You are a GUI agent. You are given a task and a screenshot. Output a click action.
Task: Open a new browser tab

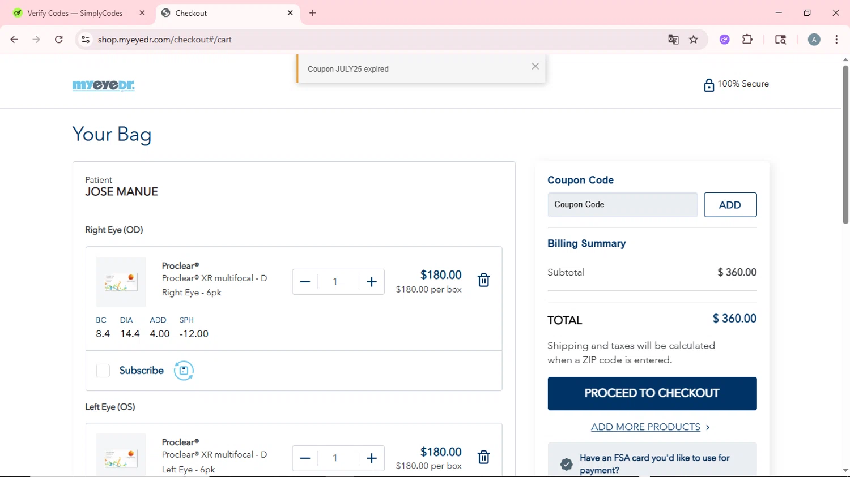coord(313,13)
